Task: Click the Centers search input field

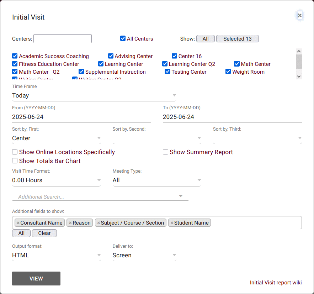Action: click(x=63, y=38)
